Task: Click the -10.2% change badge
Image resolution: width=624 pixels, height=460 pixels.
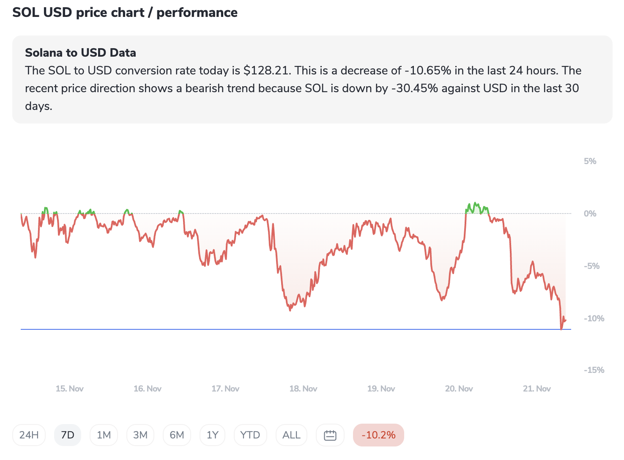Action: point(378,435)
